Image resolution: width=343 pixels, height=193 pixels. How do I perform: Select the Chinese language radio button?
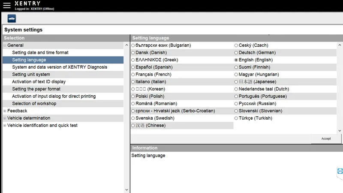pos(133,126)
